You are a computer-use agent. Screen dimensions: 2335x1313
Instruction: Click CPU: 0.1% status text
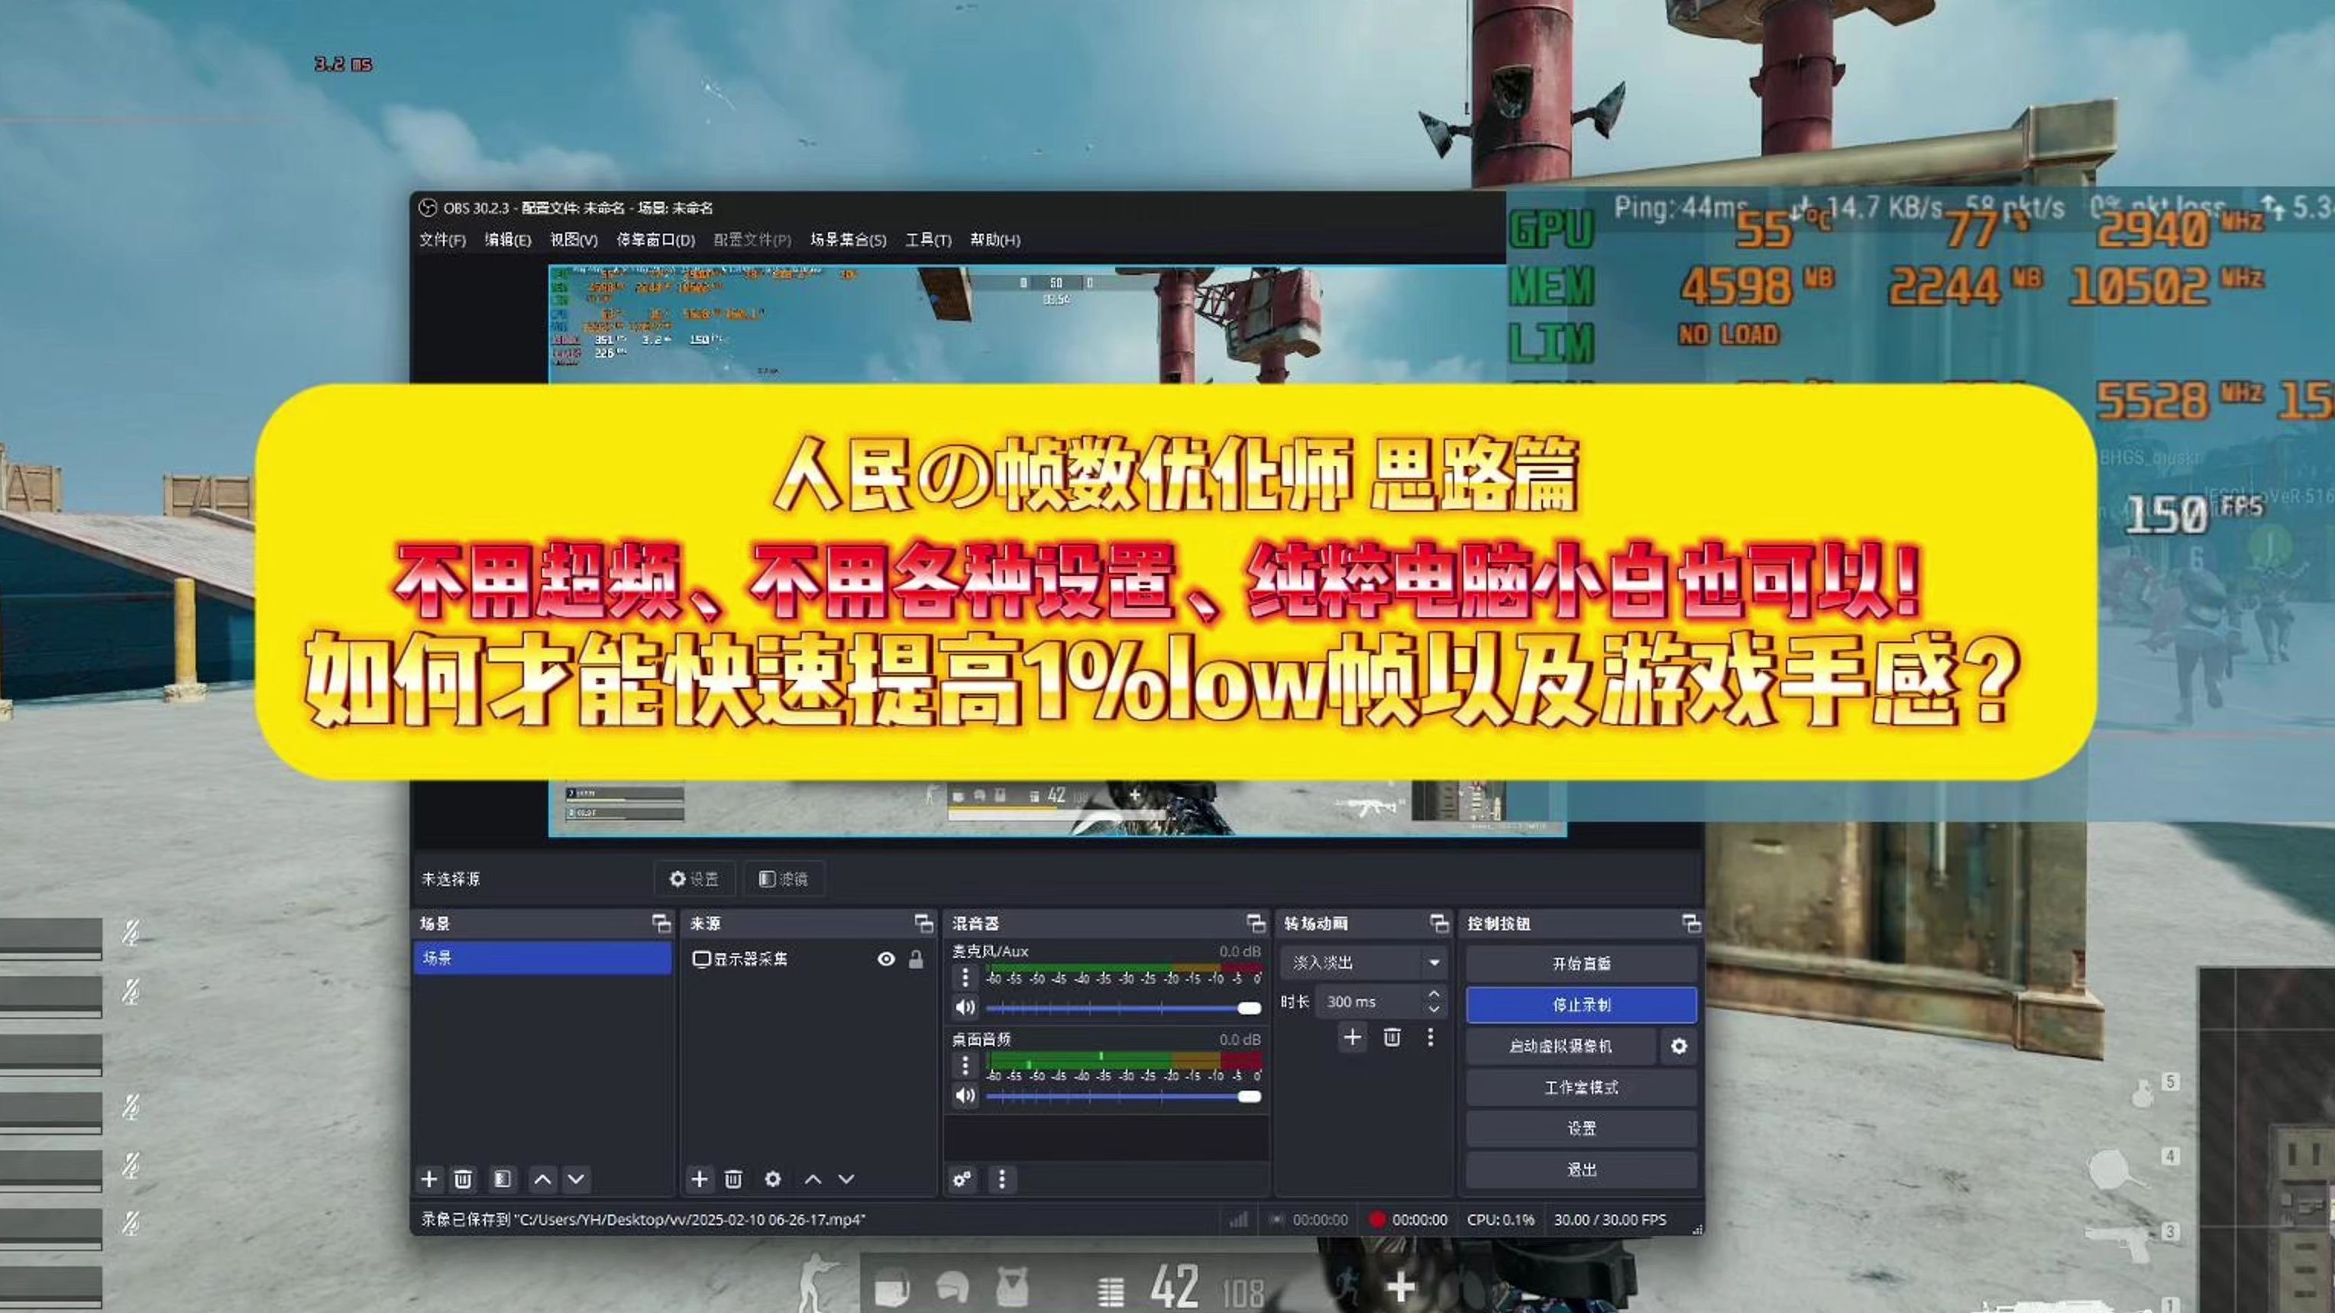coord(1500,1220)
